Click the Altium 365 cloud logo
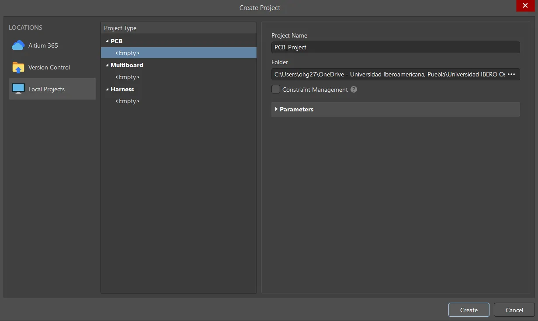The image size is (538, 321). (17, 45)
